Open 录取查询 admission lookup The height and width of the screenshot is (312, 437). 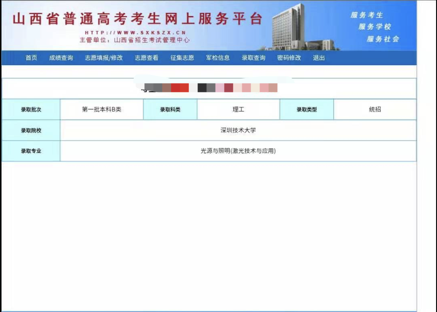254,58
